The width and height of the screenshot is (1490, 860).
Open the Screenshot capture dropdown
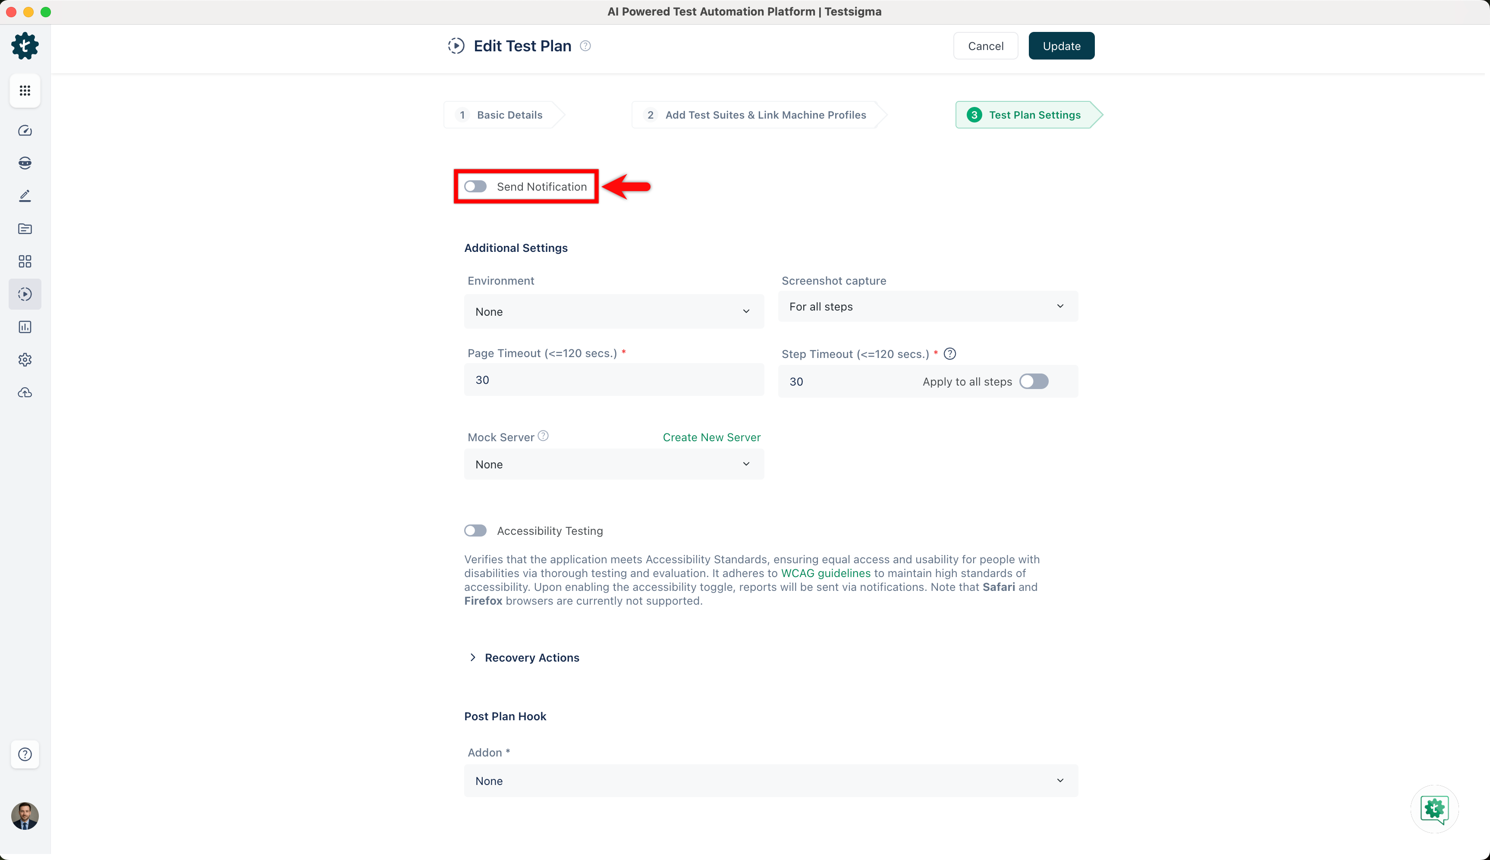927,307
